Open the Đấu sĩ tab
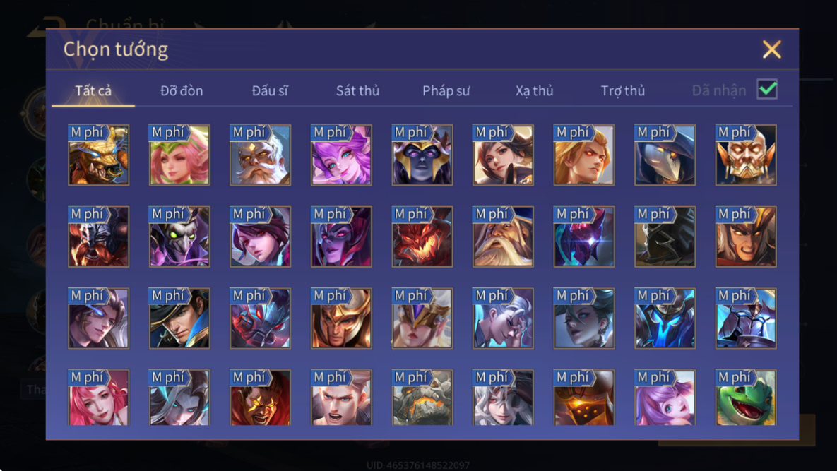The height and width of the screenshot is (471, 837). [270, 90]
